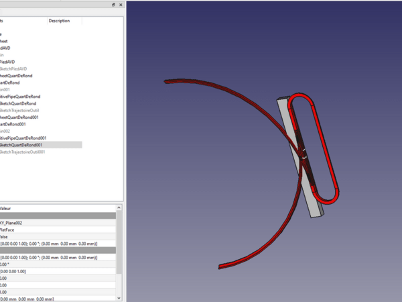Image resolution: width=402 pixels, height=302 pixels.
Task: Select AdditivePipeQuartDeRond001 in the tree
Action: (x=23, y=138)
